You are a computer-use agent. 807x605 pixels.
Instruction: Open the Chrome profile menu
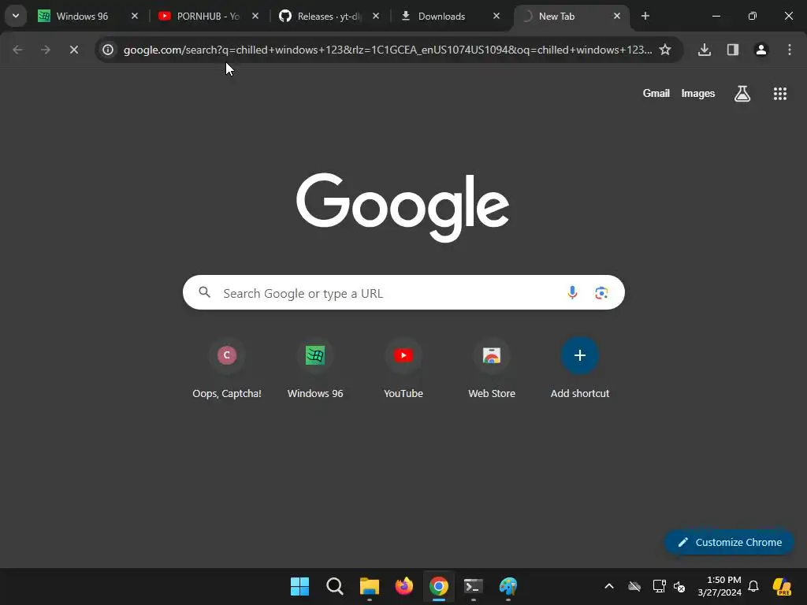pos(761,50)
